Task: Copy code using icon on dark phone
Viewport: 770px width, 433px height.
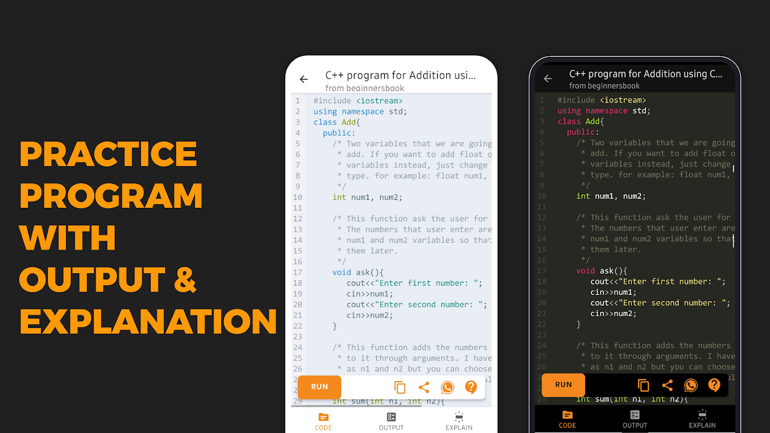Action: pyautogui.click(x=643, y=385)
